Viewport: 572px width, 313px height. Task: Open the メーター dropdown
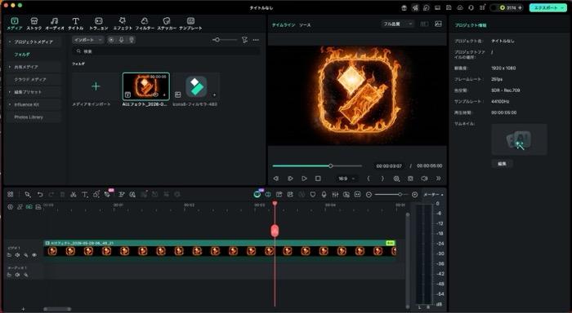[433, 195]
